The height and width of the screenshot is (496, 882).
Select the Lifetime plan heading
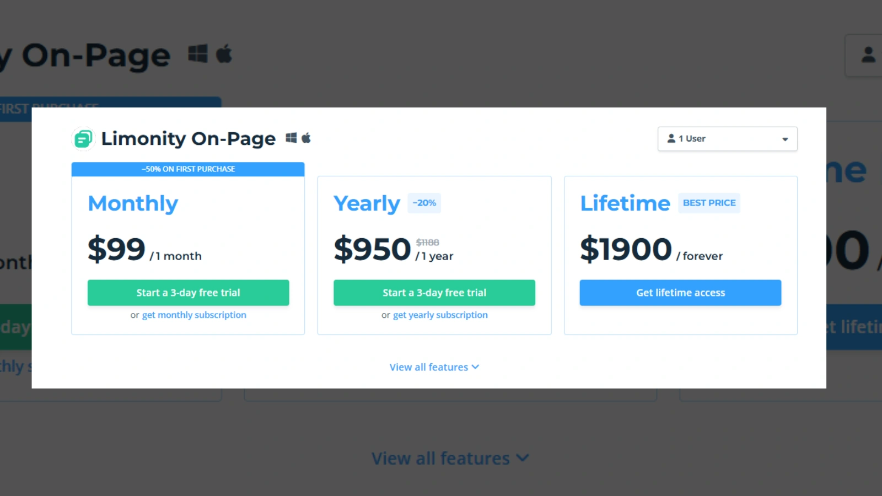click(x=625, y=203)
